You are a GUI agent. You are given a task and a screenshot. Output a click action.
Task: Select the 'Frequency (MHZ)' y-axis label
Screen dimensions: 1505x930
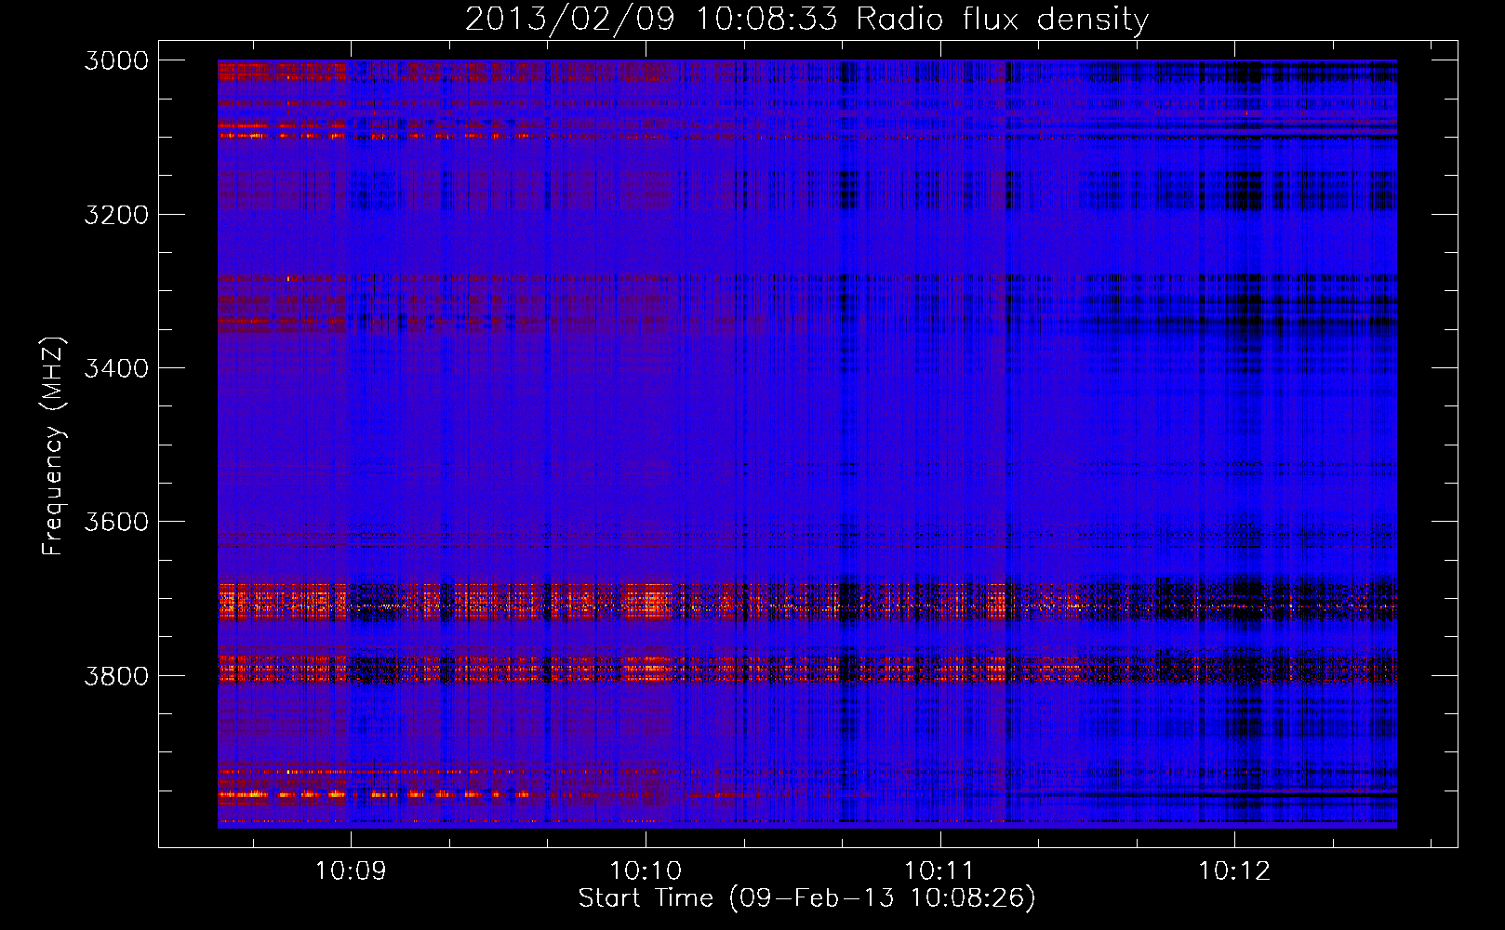click(x=54, y=446)
